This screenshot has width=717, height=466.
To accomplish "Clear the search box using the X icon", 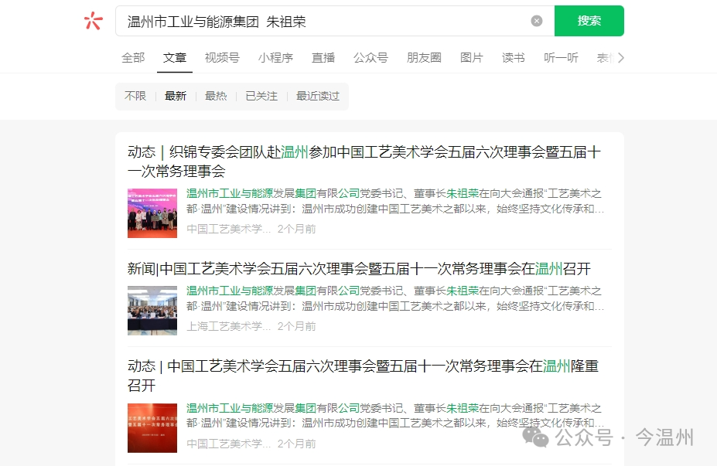I will [537, 20].
